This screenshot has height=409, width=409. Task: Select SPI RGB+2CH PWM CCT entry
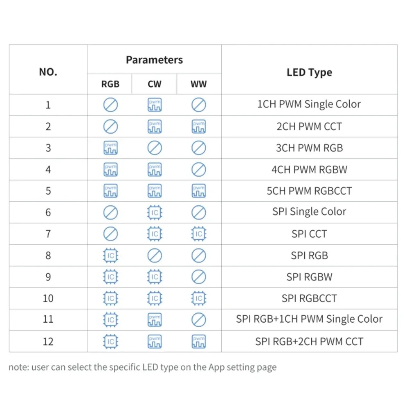309,342
